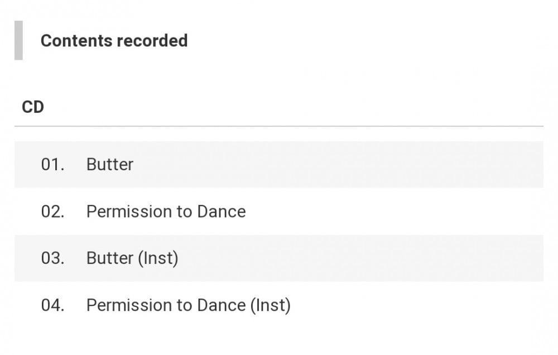
Task: Open the Butter (Inst) track title
Action: (132, 258)
